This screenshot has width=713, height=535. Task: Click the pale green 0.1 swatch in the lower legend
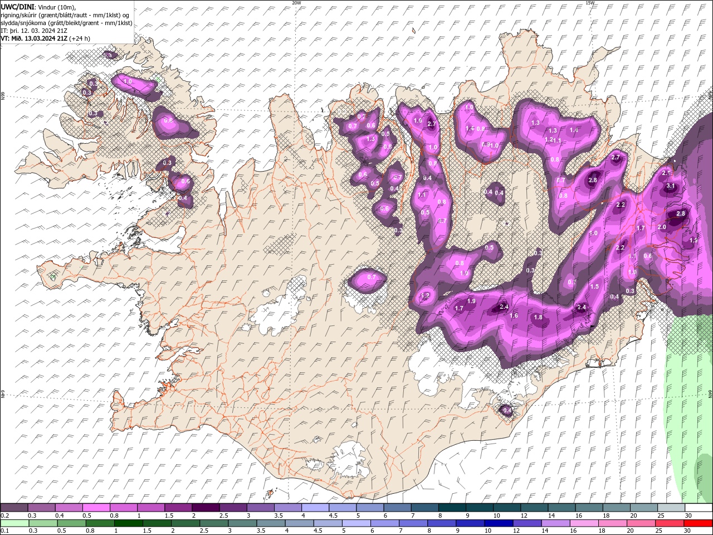pos(14,523)
